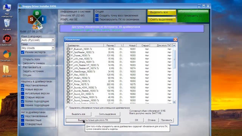Click the internet updates available banner
The width and height of the screenshot is (242, 136).
click(x=132, y=28)
